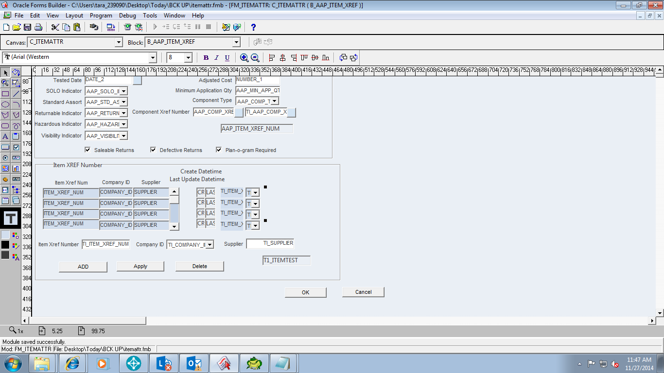Image resolution: width=664 pixels, height=373 pixels.
Task: Click the TI_SUPPLIER input field
Action: click(270, 243)
